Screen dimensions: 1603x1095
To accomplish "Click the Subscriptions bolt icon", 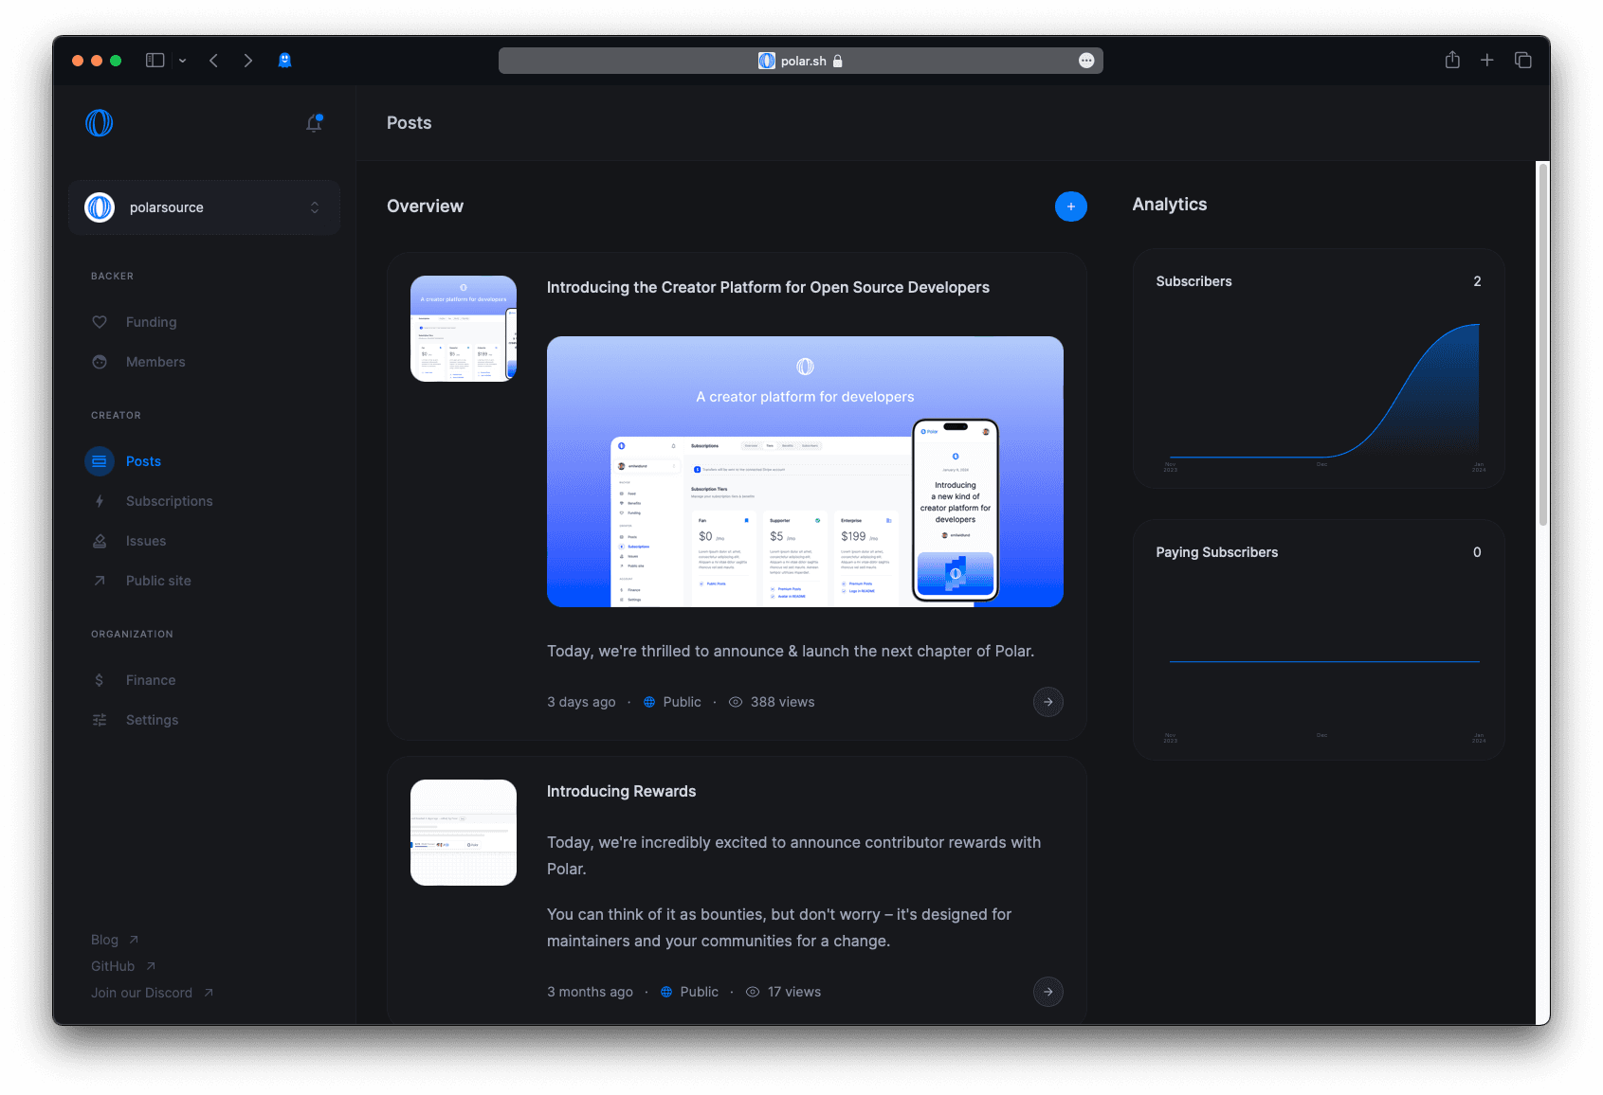I will coord(100,501).
